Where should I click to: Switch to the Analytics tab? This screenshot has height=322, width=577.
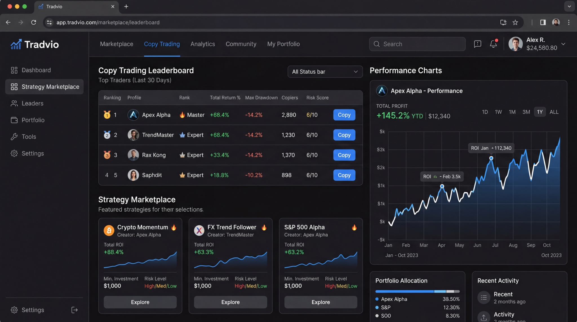click(203, 44)
